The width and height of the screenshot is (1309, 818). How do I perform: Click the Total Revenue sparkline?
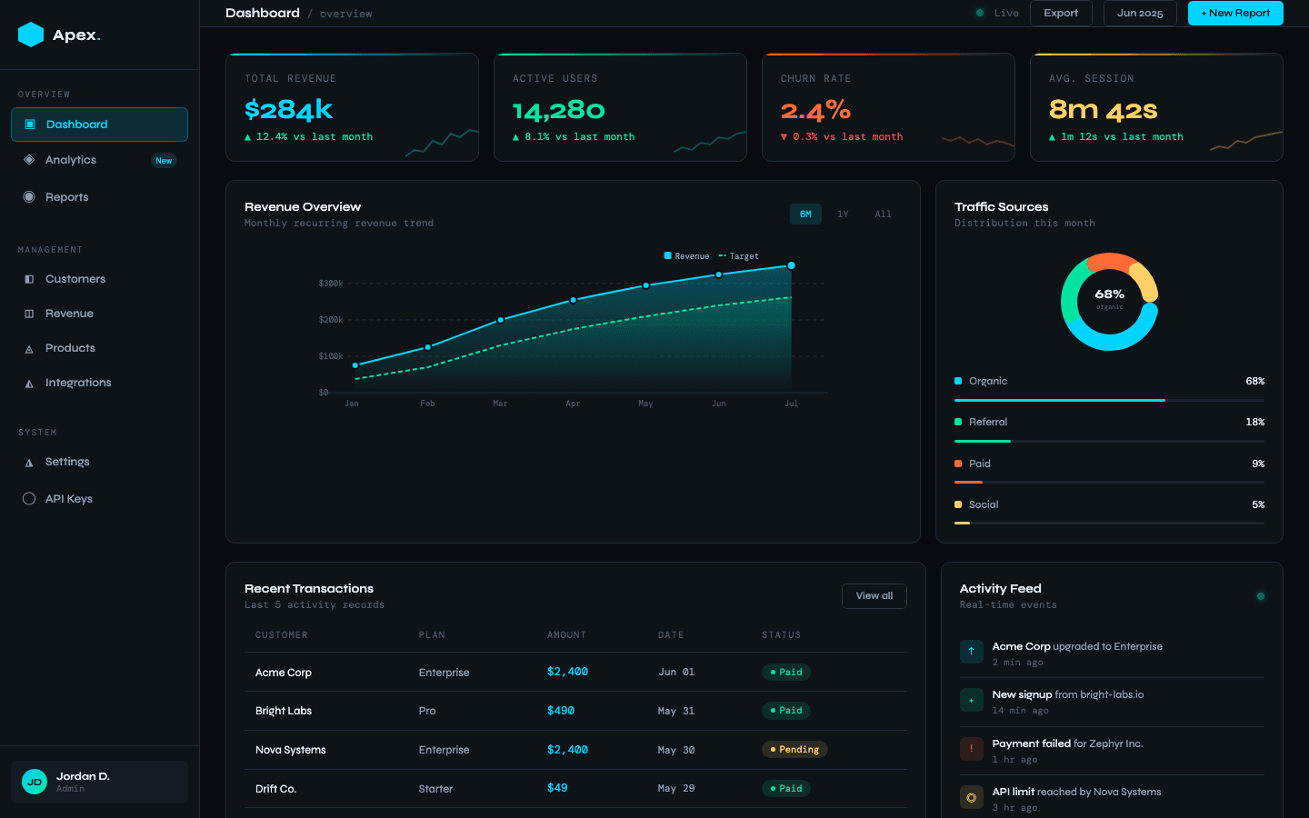coord(442,141)
